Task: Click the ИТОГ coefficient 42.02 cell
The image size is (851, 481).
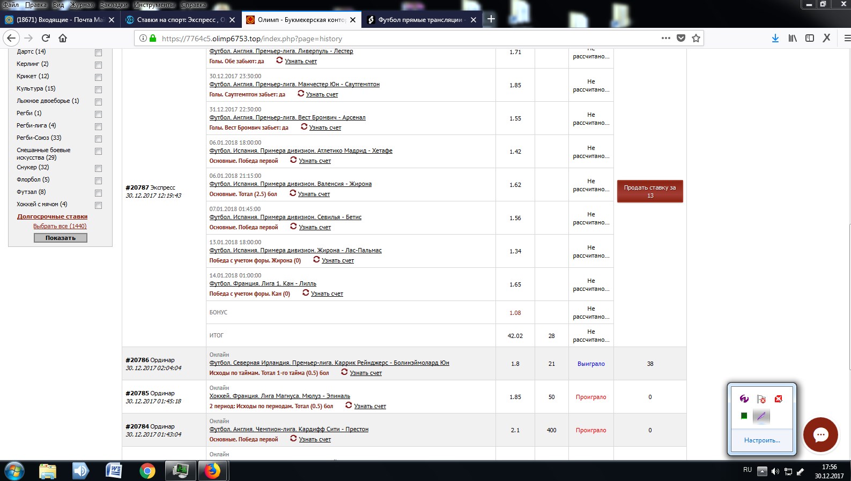Action: [x=515, y=336]
